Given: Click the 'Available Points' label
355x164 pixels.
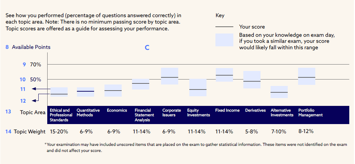Looking at the screenshot, I should tap(31, 47).
